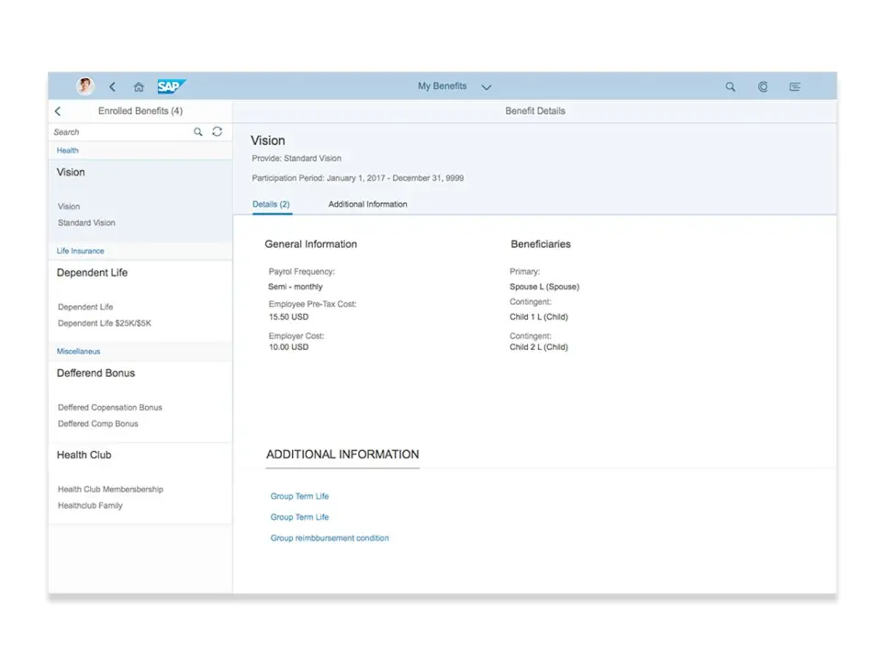Click the Beneficiaries heading
Image resolution: width=885 pixels, height=666 pixels.
(x=541, y=244)
